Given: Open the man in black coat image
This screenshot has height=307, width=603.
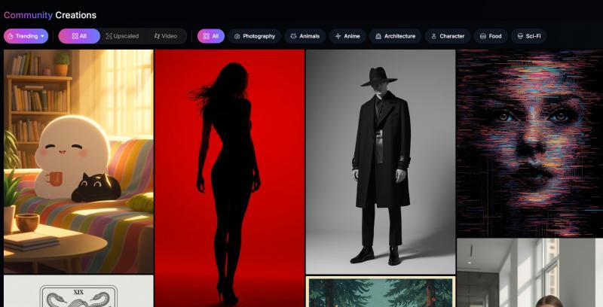Looking at the screenshot, I should pyautogui.click(x=380, y=161).
